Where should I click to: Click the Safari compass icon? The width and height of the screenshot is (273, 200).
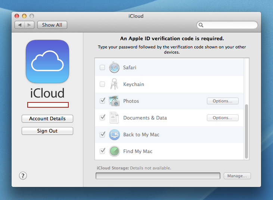pyautogui.click(x=114, y=67)
